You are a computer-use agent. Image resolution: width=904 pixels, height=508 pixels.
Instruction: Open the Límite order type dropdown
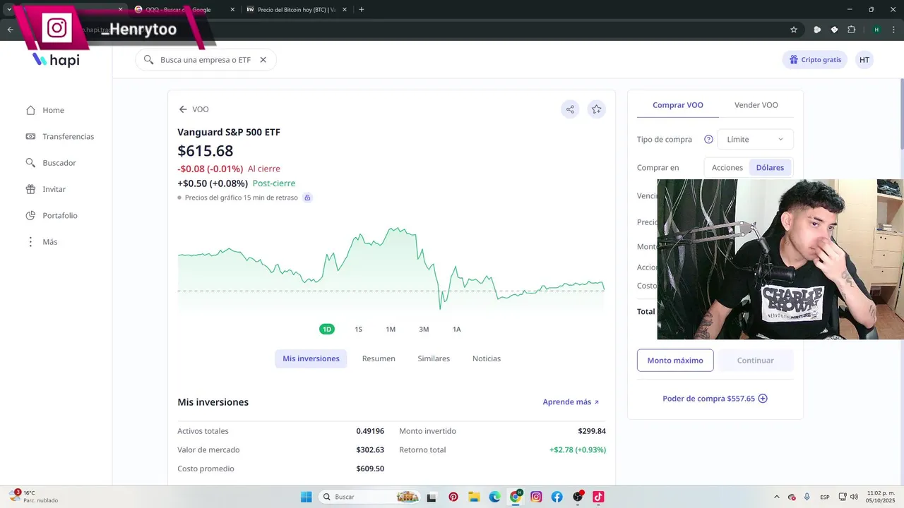(755, 139)
